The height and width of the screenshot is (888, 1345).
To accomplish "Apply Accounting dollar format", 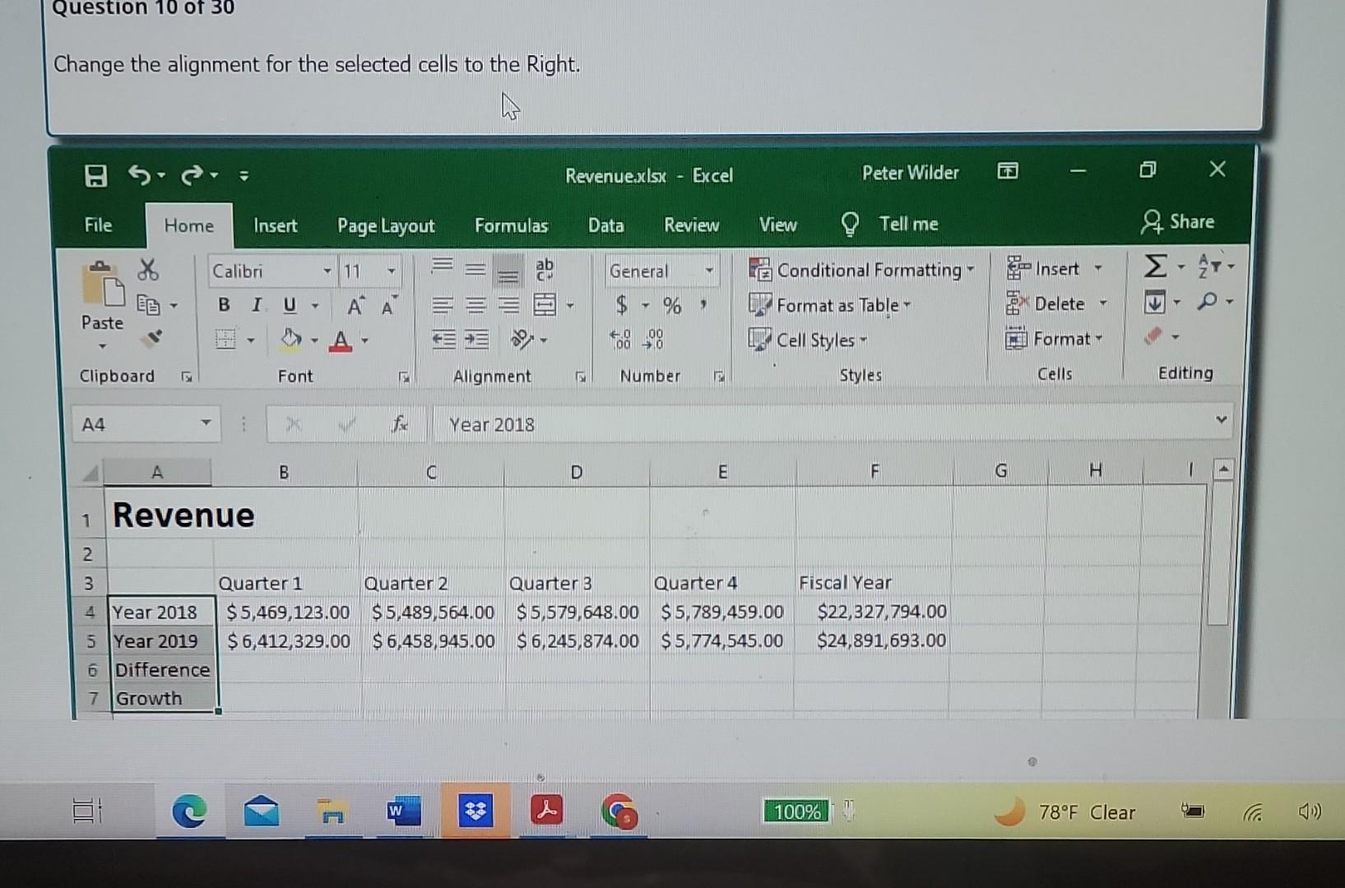I will tap(622, 306).
